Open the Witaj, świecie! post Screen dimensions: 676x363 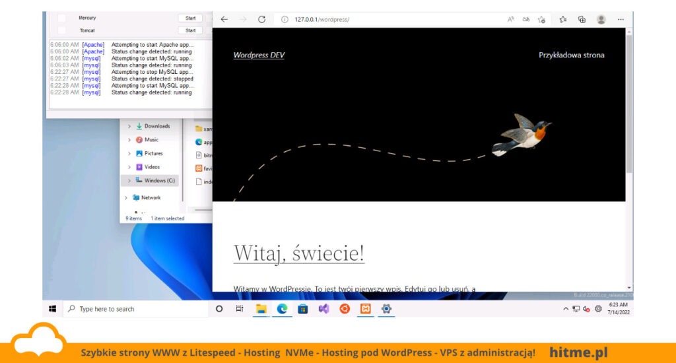299,253
